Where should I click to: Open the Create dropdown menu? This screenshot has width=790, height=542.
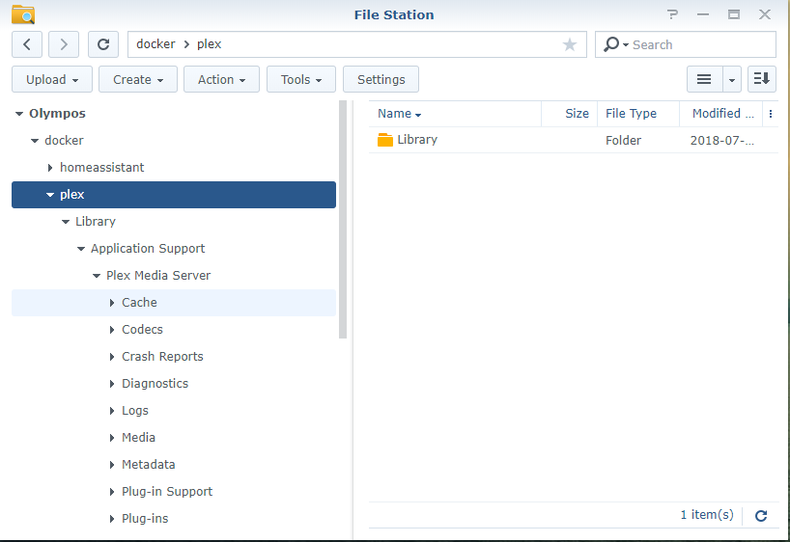138,79
